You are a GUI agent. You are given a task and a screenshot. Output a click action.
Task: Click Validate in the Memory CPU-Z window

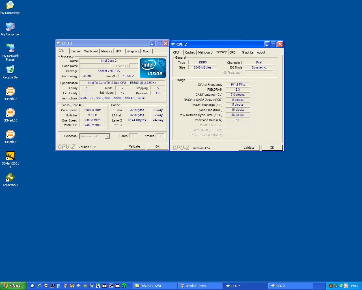pos(249,148)
